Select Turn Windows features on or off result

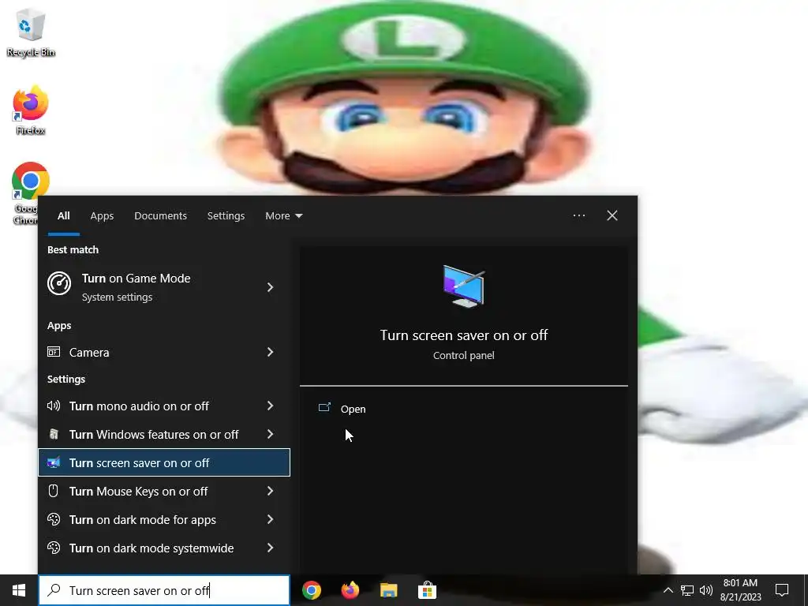164,435
